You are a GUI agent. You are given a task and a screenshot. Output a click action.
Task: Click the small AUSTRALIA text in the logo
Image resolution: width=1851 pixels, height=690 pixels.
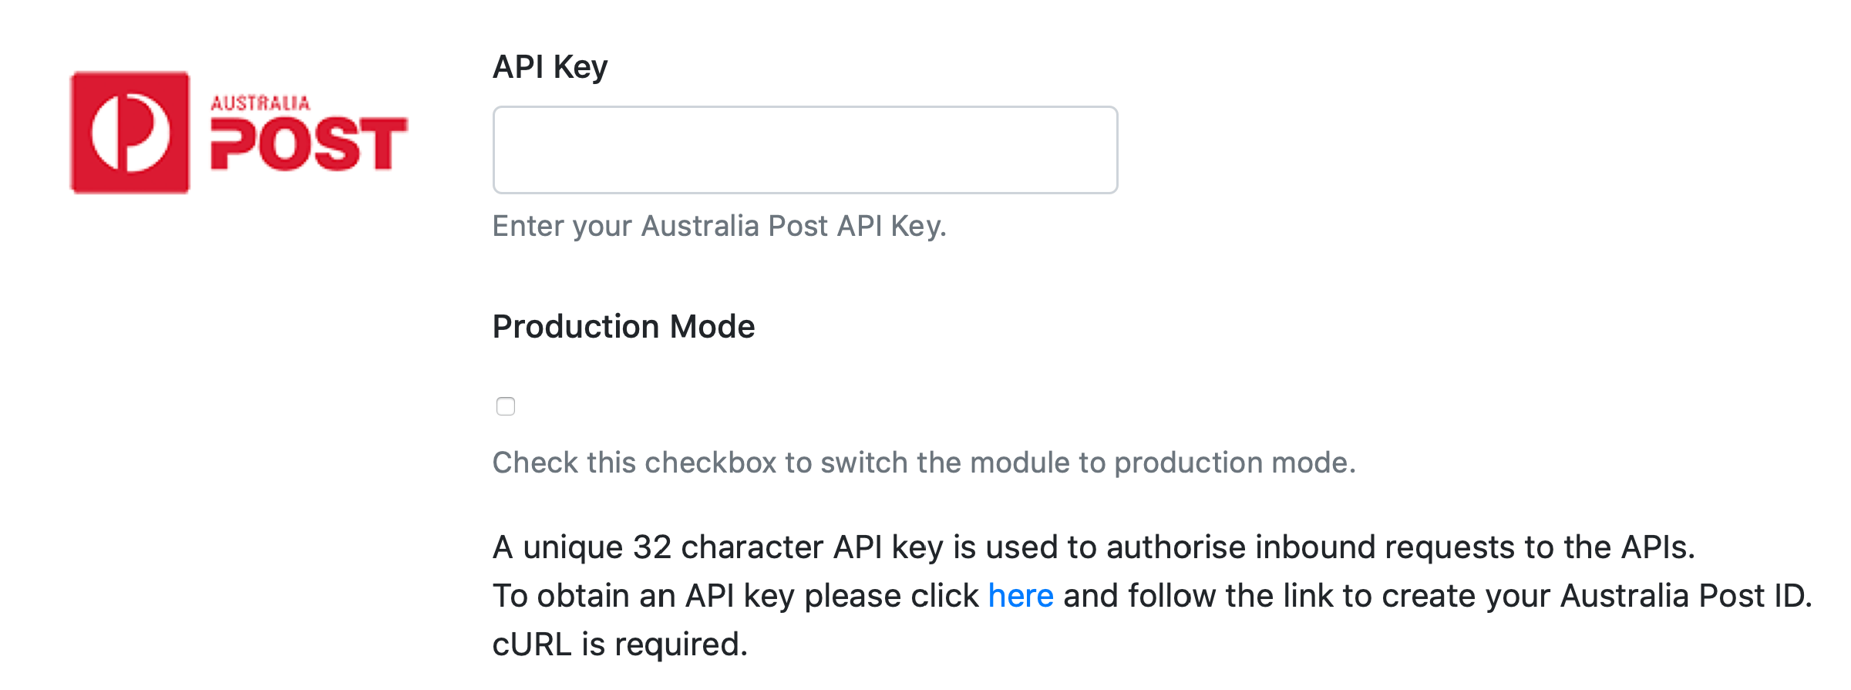coord(261,103)
